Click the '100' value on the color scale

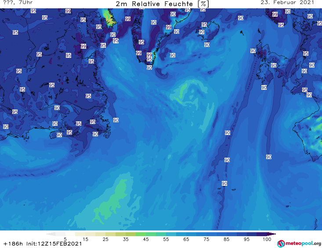[x=267, y=239]
